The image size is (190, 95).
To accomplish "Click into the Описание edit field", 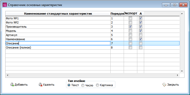I will [x=58, y=43].
